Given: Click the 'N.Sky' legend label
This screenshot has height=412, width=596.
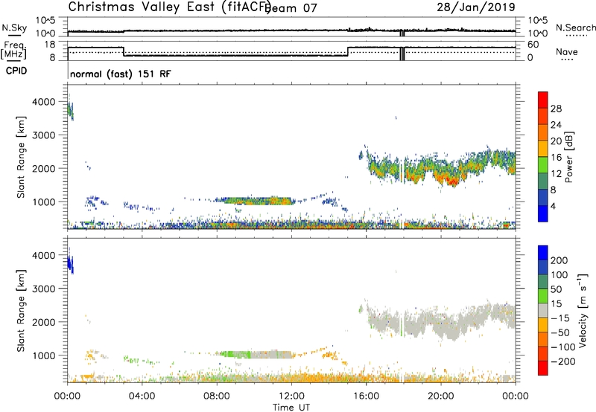Looking at the screenshot, I should point(14,28).
